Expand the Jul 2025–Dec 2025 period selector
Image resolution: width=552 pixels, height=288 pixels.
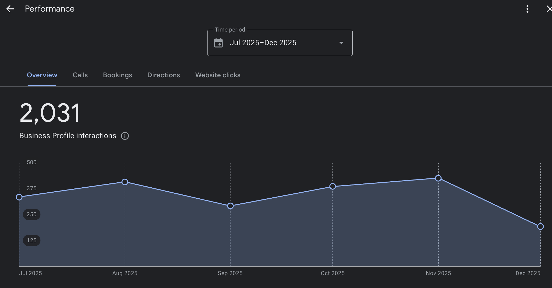[279, 43]
